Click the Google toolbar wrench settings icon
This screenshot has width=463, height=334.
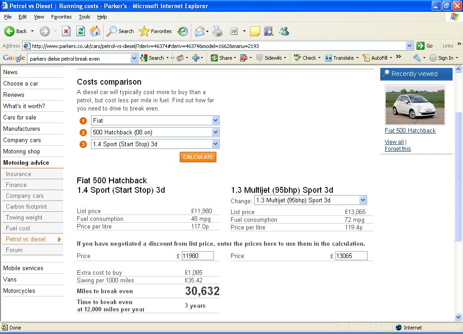pyautogui.click(x=417, y=58)
